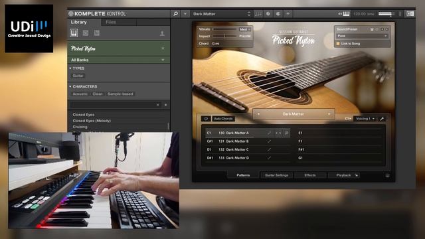The image size is (425, 239).
Task: Toggle the favorites star icon by search
Action: tap(165, 105)
